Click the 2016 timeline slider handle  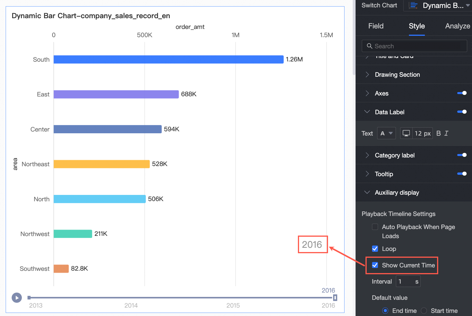pyautogui.click(x=335, y=298)
